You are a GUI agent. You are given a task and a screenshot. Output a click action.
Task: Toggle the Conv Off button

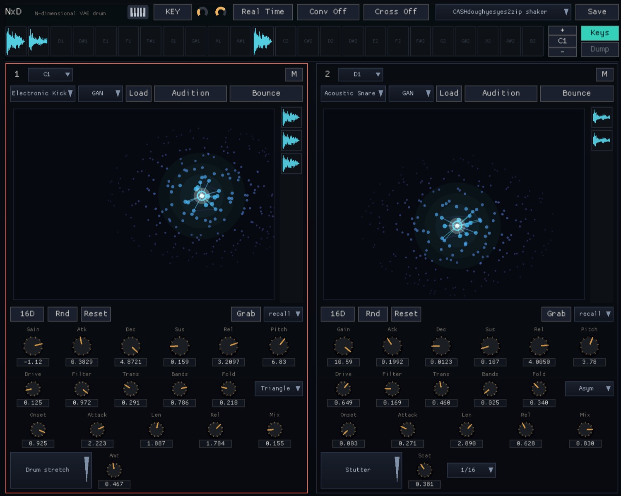[x=328, y=12]
